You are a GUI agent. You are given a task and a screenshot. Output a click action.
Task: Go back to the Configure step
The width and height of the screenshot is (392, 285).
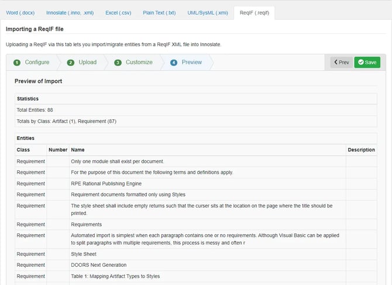click(32, 62)
